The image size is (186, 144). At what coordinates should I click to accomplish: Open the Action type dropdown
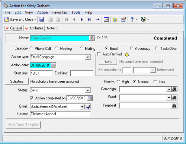coord(88,57)
